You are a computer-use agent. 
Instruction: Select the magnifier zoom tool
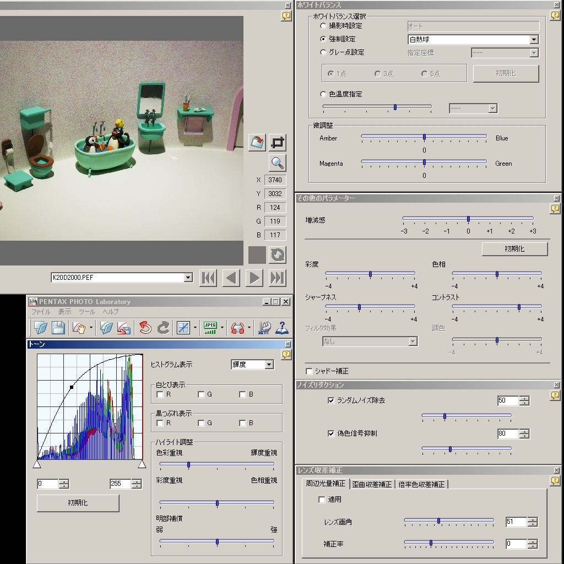[x=278, y=163]
